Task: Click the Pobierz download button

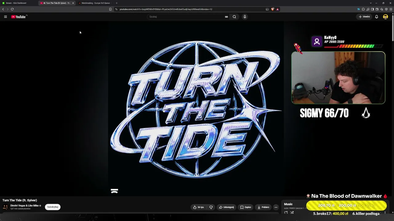Action: pyautogui.click(x=263, y=207)
